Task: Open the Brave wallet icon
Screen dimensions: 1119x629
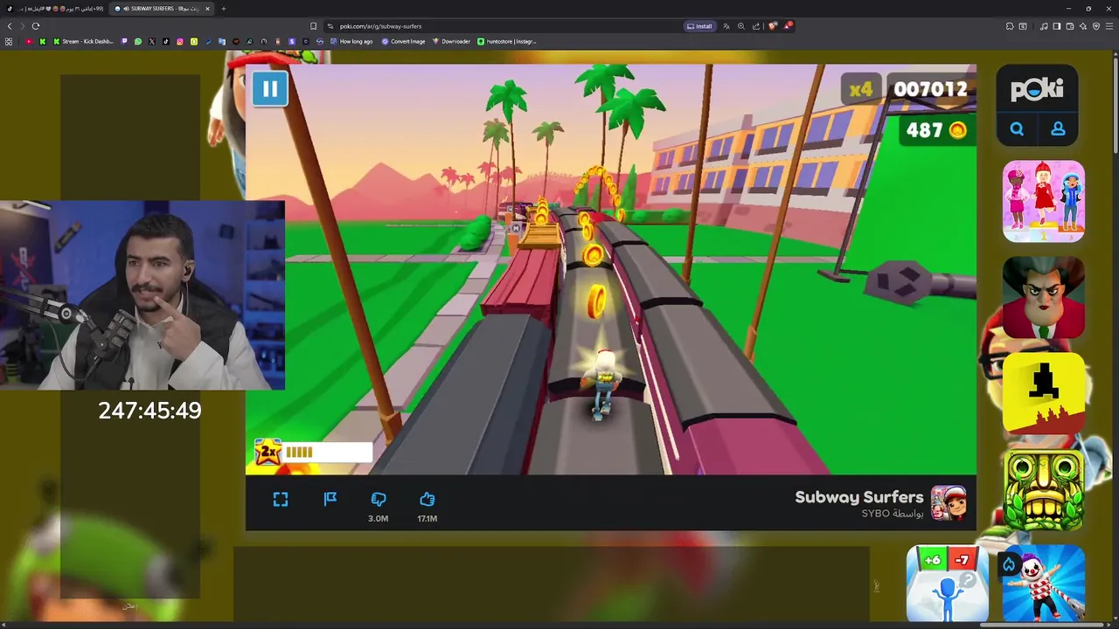Action: coord(1070,26)
